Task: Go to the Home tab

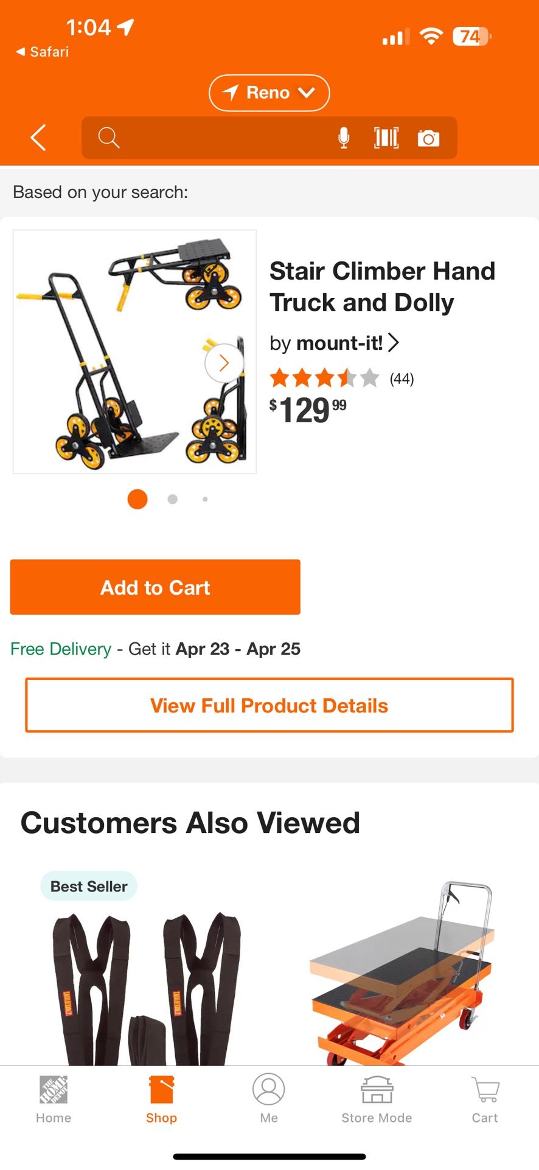Action: 54,1099
